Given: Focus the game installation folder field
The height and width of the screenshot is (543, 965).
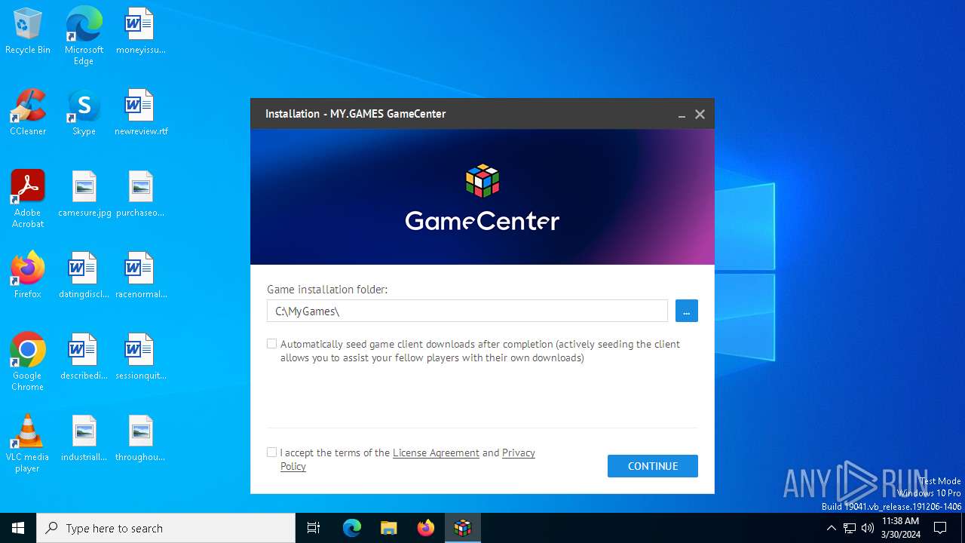Looking at the screenshot, I should click(x=467, y=311).
